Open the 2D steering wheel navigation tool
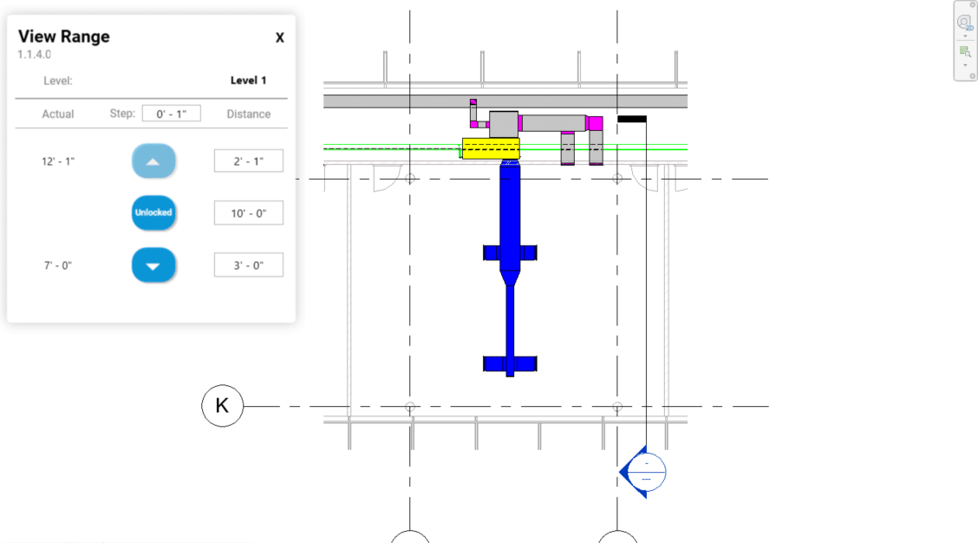 [965, 23]
